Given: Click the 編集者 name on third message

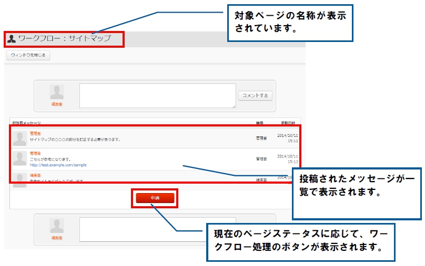Looking at the screenshot, I should point(35,175).
